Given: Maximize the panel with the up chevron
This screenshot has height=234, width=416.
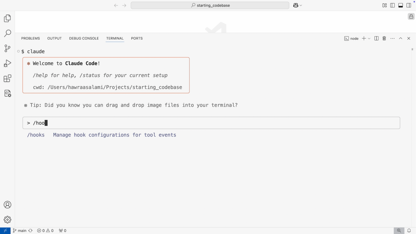Looking at the screenshot, I should (401, 38).
